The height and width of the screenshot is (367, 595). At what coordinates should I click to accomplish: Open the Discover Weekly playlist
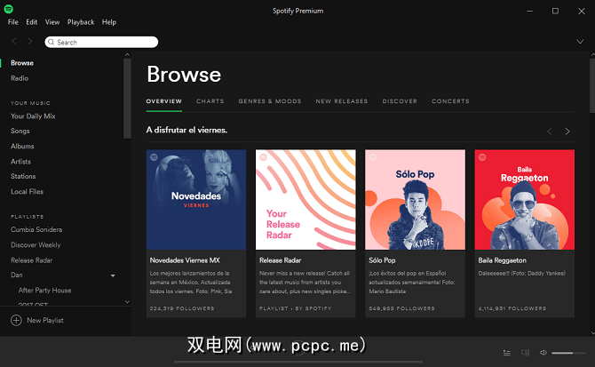point(36,244)
